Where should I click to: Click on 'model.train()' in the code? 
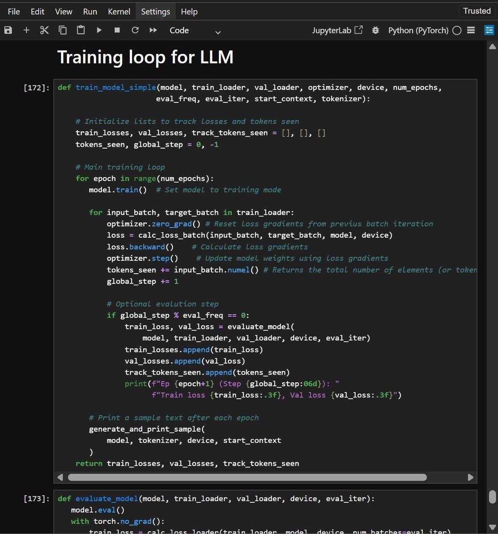tap(118, 190)
